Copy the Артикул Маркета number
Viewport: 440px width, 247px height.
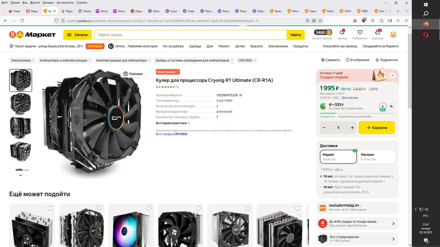(241, 95)
